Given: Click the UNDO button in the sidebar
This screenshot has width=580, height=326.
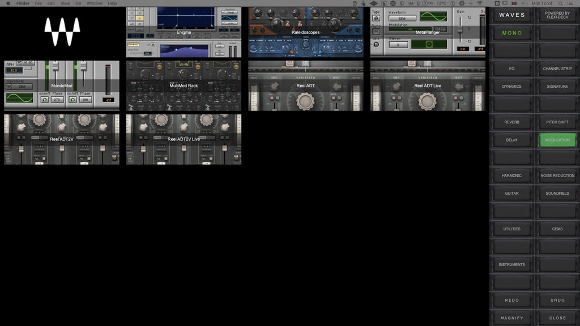Looking at the screenshot, I should coord(556,300).
